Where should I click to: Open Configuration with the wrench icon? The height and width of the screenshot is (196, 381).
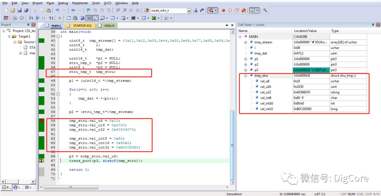point(265,11)
